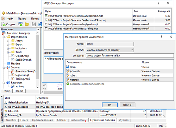
Task: Click the johnsmith user edit icon
Action: click(68, 71)
